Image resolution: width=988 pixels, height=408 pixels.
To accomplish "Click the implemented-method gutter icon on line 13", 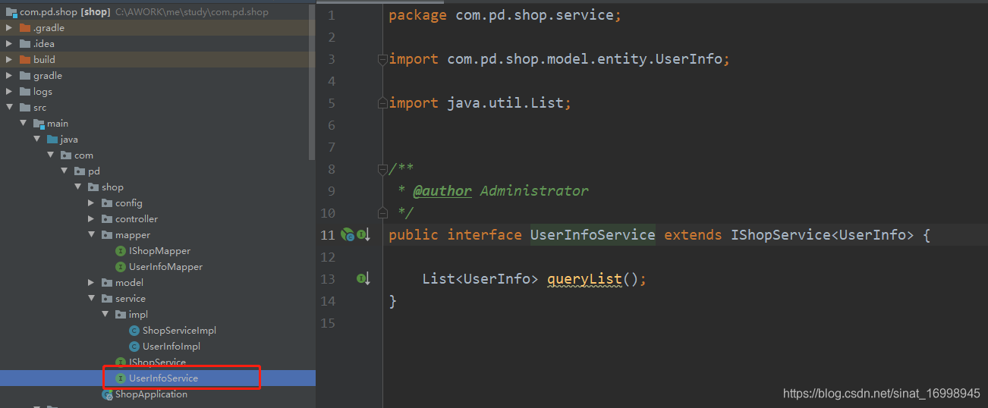I will pos(364,279).
